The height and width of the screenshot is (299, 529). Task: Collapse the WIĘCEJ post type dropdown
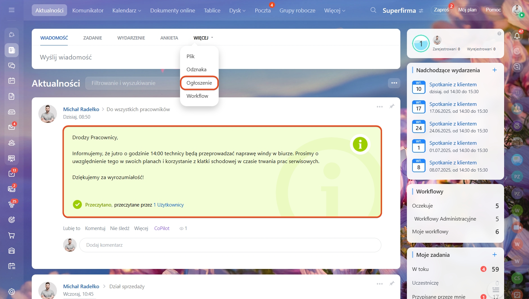[x=203, y=38]
